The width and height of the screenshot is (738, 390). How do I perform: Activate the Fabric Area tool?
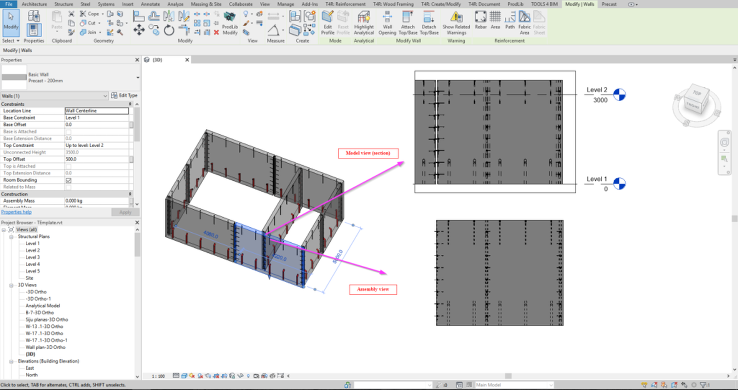click(525, 23)
